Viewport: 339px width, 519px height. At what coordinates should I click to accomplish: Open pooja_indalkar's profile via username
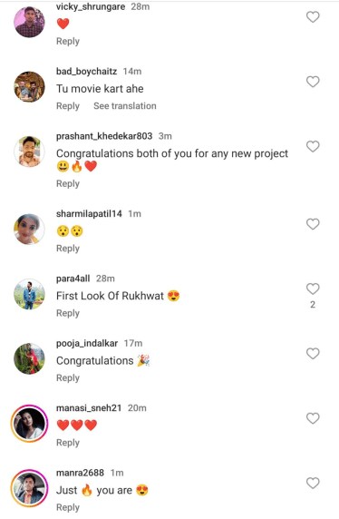click(x=87, y=343)
